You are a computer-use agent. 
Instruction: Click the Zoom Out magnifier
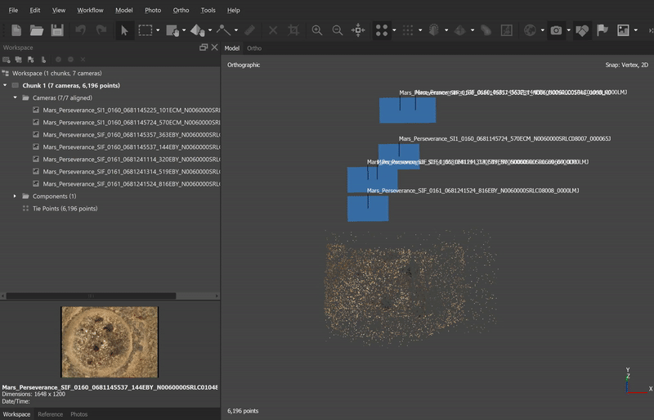point(338,30)
